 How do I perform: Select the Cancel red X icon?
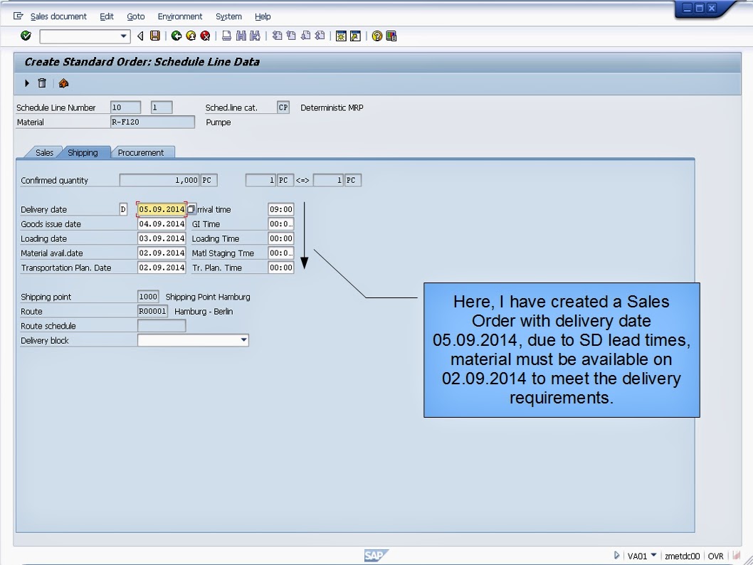click(x=204, y=36)
